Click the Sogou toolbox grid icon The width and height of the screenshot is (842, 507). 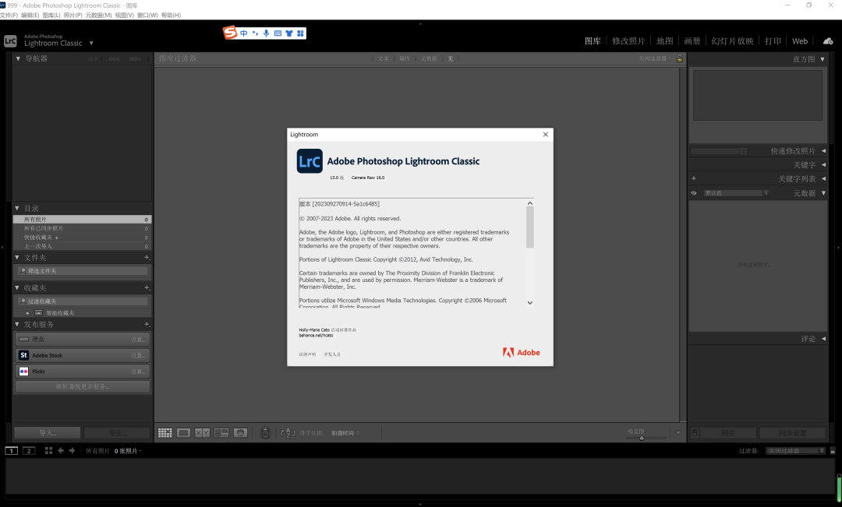coord(300,33)
